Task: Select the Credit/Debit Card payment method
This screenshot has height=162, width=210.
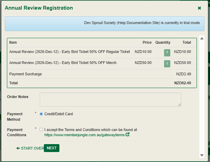Action: (41, 114)
